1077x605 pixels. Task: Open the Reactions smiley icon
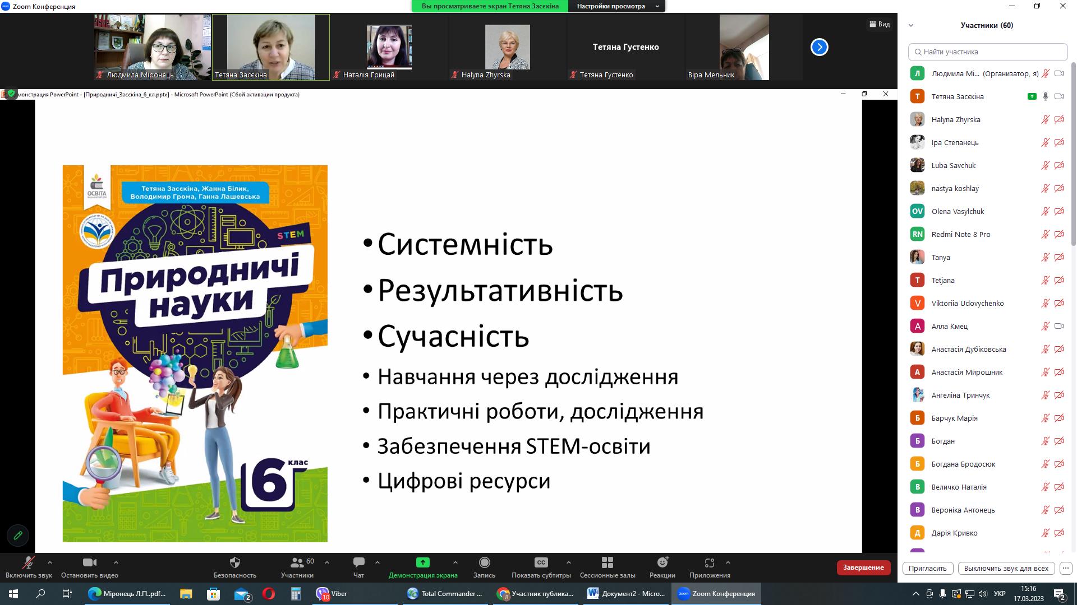(x=662, y=562)
